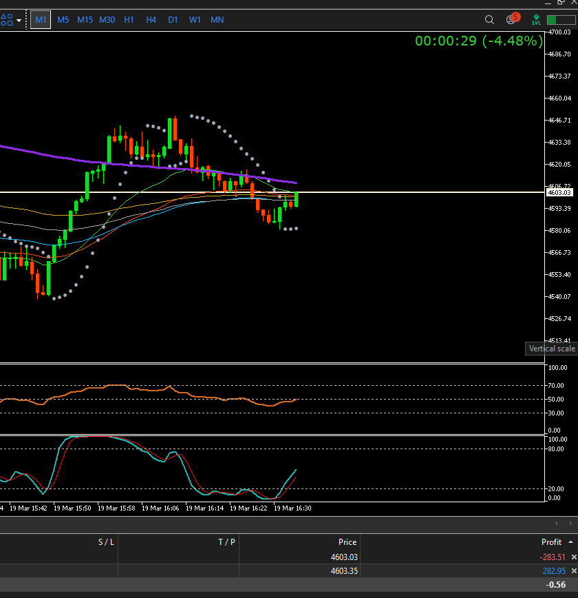Image resolution: width=578 pixels, height=598 pixels.
Task: Select the M30 timeframe tab
Action: tap(107, 20)
